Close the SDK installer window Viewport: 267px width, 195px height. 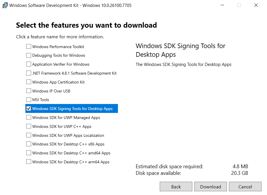pyautogui.click(x=256, y=5)
